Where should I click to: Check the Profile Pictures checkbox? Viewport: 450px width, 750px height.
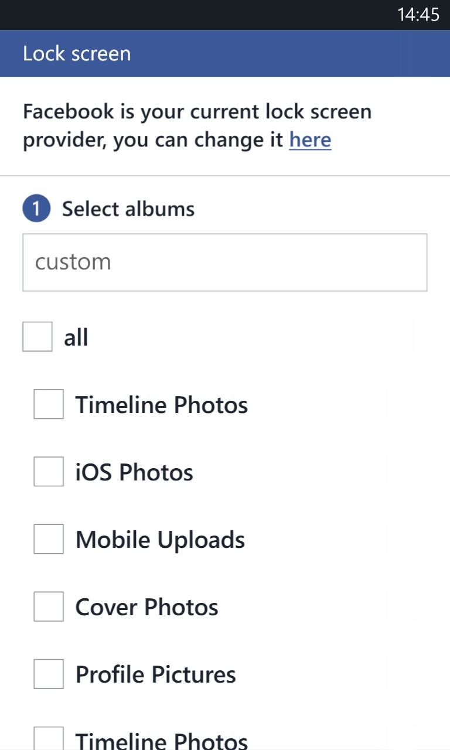click(49, 674)
